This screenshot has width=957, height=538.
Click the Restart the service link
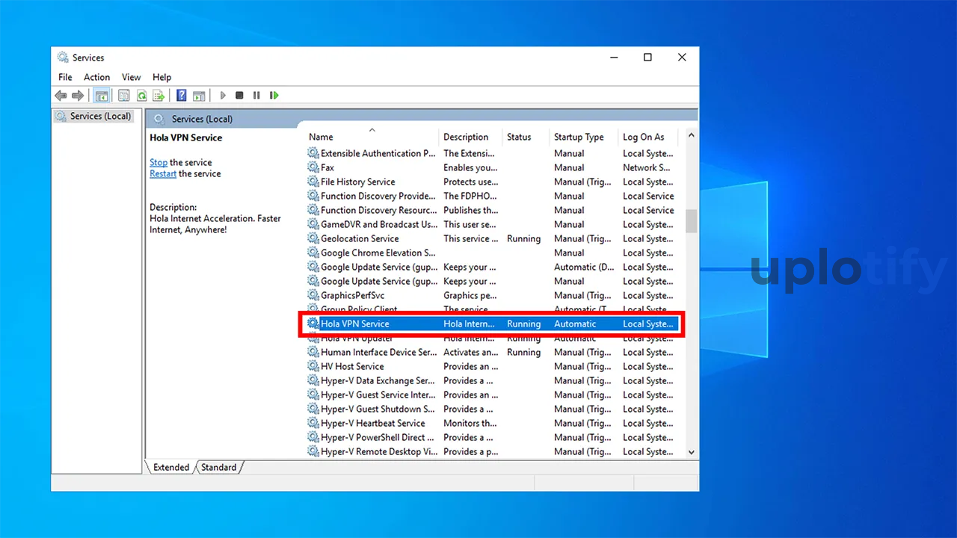(x=163, y=173)
